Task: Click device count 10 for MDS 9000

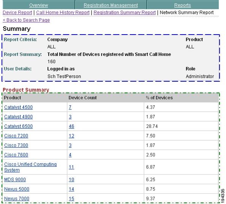Action: click(x=71, y=179)
